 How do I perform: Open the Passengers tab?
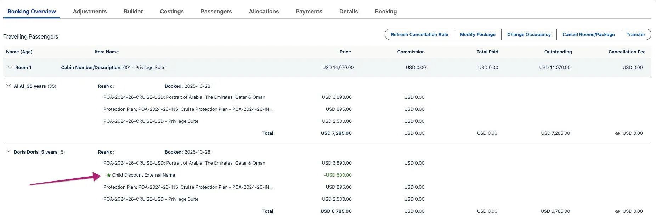click(216, 11)
